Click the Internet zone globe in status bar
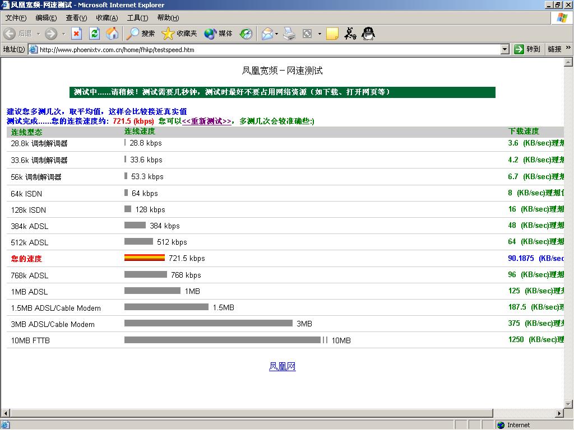 (x=501, y=425)
